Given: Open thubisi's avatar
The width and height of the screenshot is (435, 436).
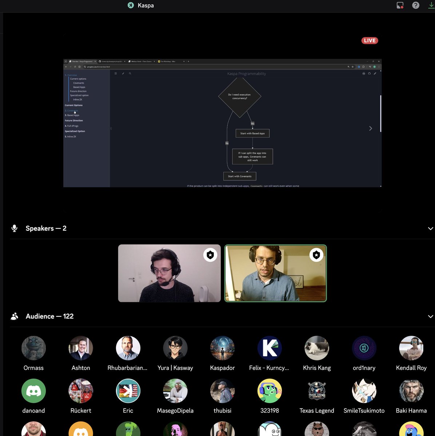Looking at the screenshot, I should click(222, 391).
